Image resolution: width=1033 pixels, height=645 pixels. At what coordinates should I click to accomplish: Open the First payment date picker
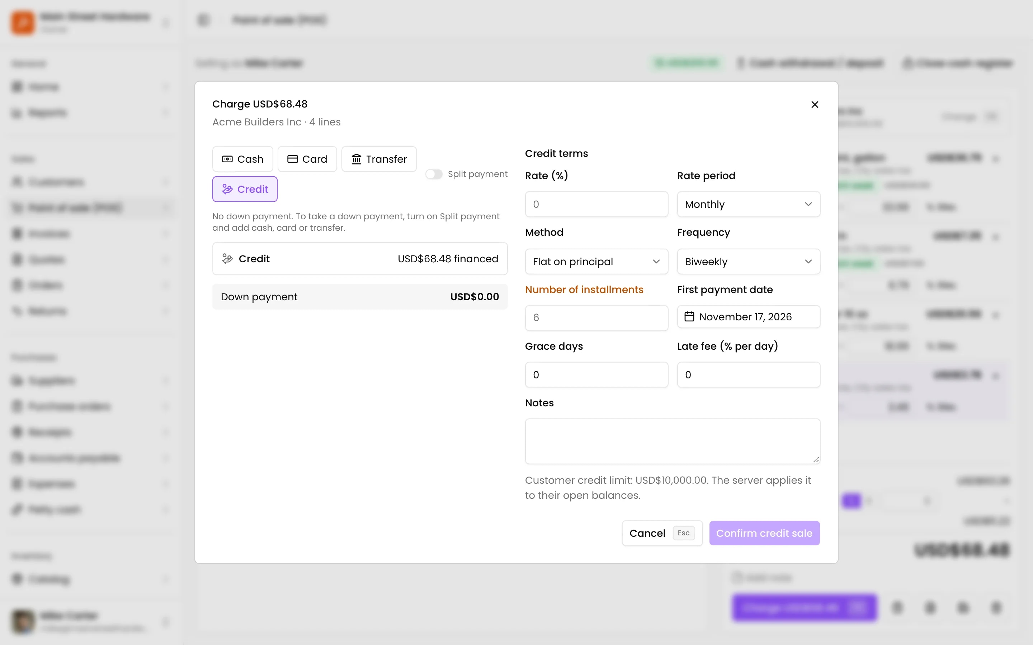(x=748, y=316)
